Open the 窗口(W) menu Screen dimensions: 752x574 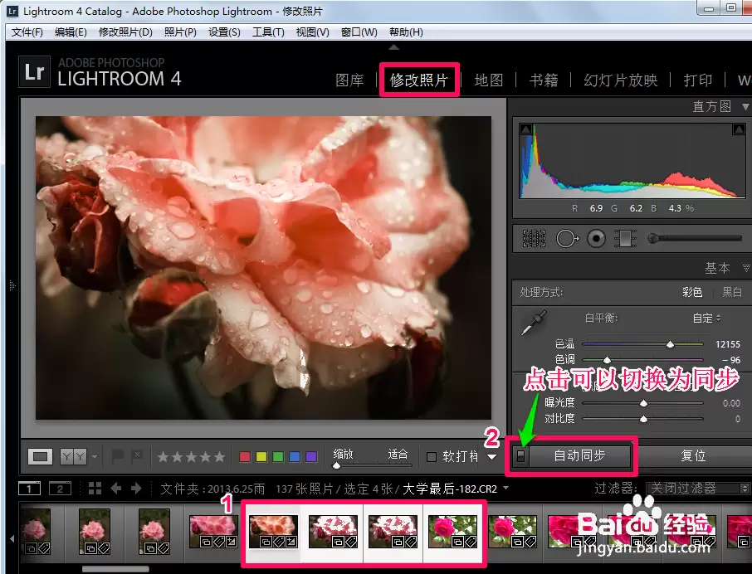pyautogui.click(x=359, y=32)
